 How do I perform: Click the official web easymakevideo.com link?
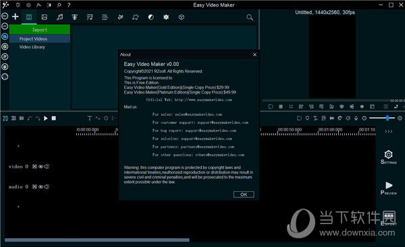point(203,100)
